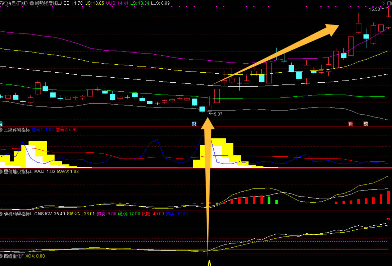
Task: Click the LLS: 8.99 value
Action: coord(160,3)
